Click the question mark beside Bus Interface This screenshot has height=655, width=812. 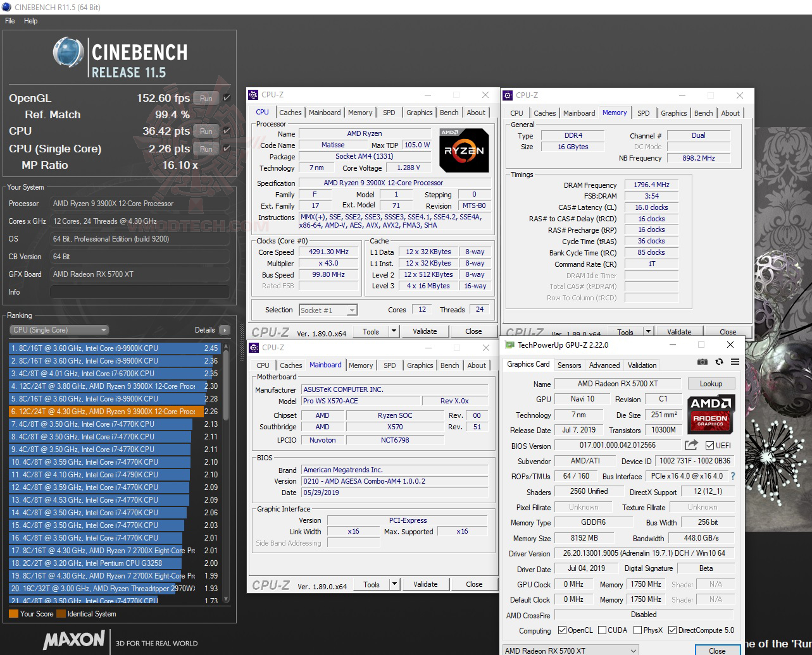733,477
